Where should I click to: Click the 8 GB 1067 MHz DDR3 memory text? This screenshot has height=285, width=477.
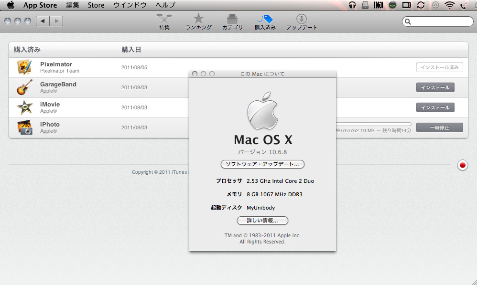pos(274,194)
